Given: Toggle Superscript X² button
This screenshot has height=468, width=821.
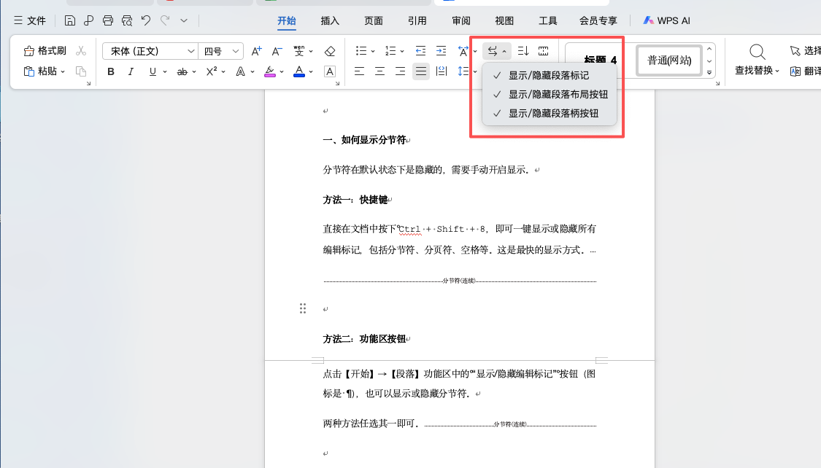Looking at the screenshot, I should click(212, 71).
